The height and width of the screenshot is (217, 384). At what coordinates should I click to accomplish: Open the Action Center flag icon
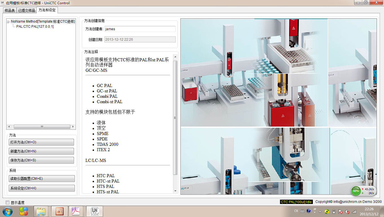(341, 211)
